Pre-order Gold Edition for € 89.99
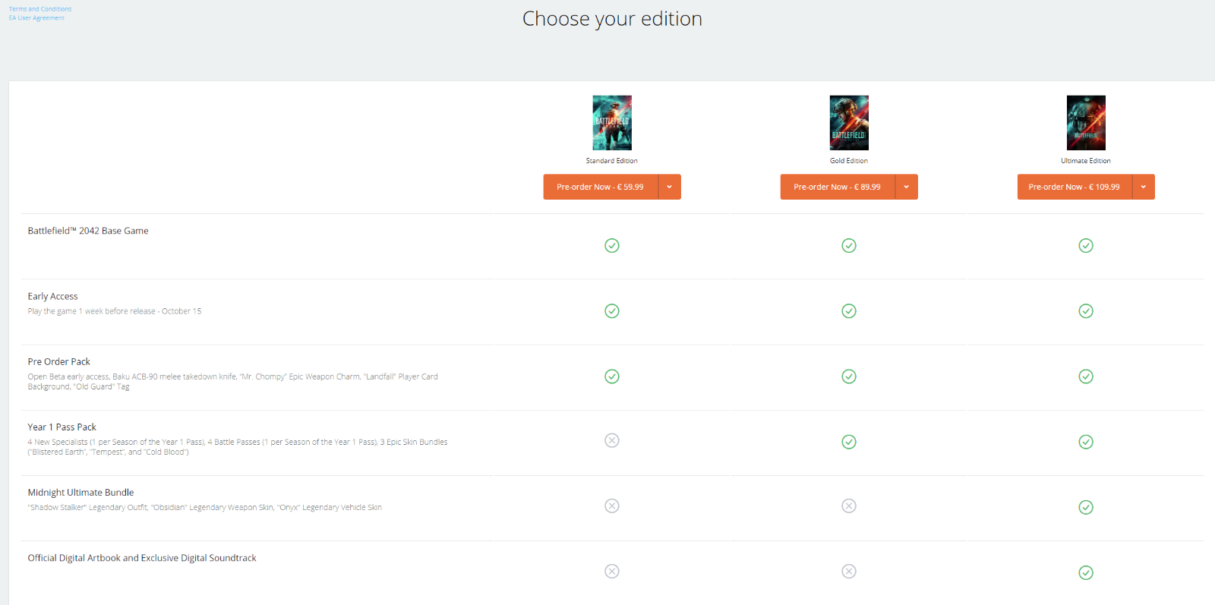Viewport: 1215px width, 605px height. pyautogui.click(x=837, y=187)
